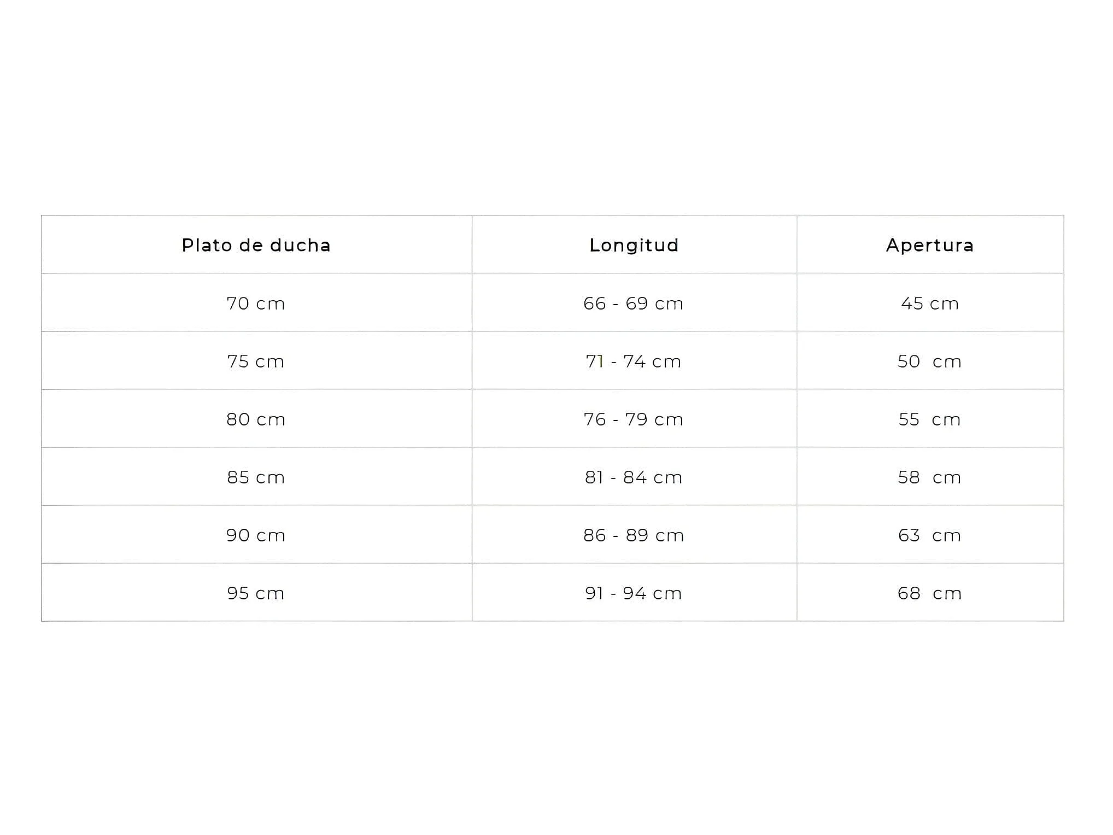Click the 86 - 89 cm length cell
The height and width of the screenshot is (835, 1113).
coord(634,535)
